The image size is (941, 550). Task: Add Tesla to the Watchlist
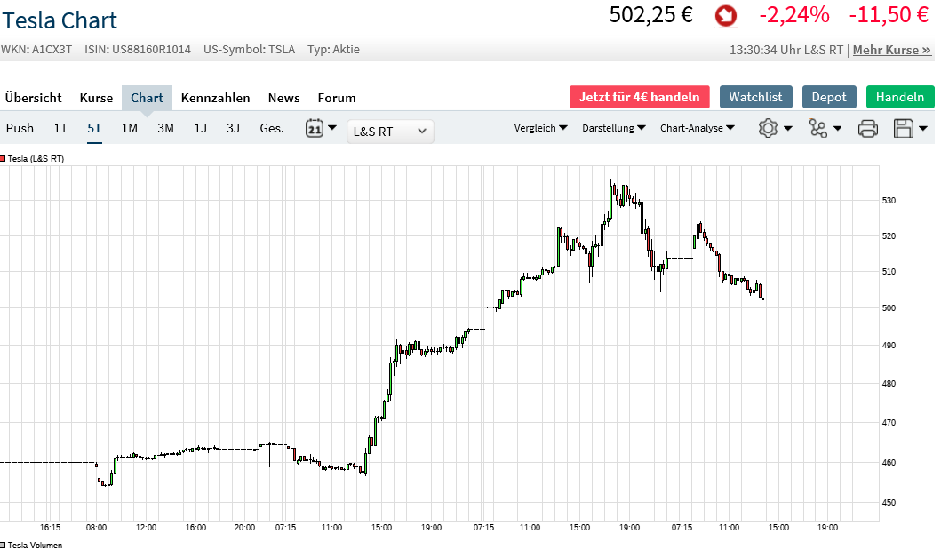755,97
